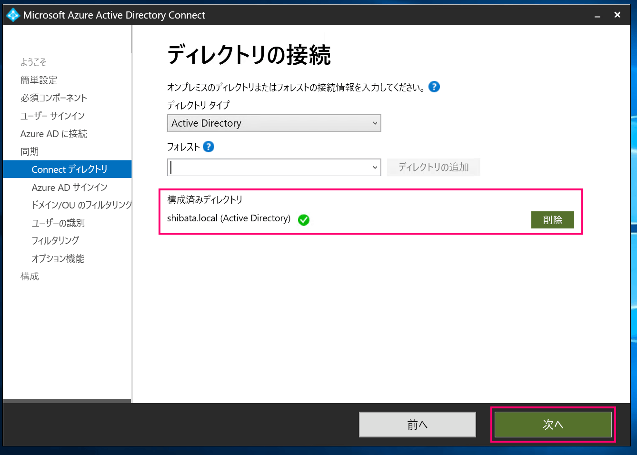Expand the フォレスト combo box arrow
This screenshot has width=637, height=455.
pyautogui.click(x=375, y=168)
